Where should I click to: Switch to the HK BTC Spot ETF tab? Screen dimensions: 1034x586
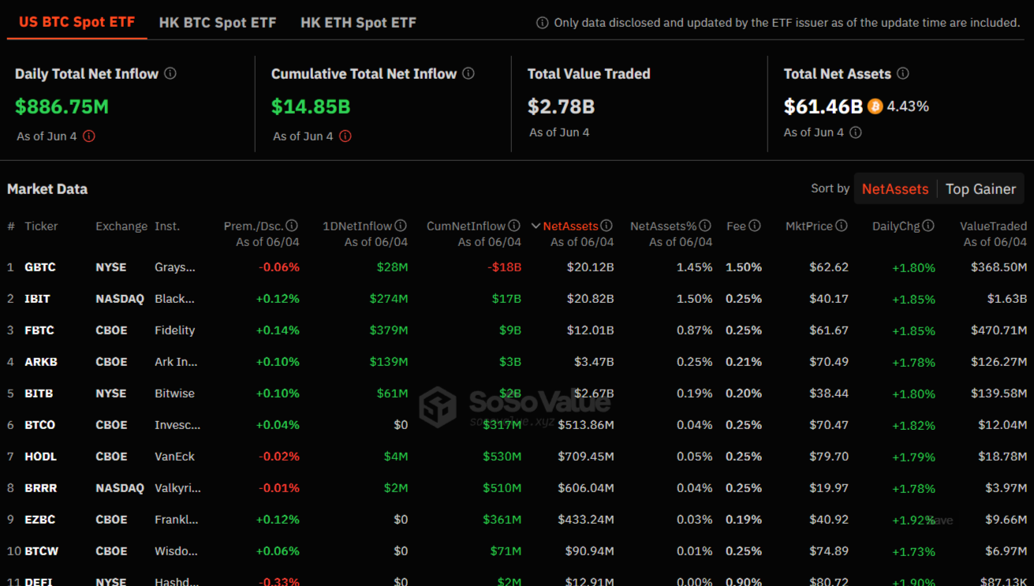click(x=218, y=23)
